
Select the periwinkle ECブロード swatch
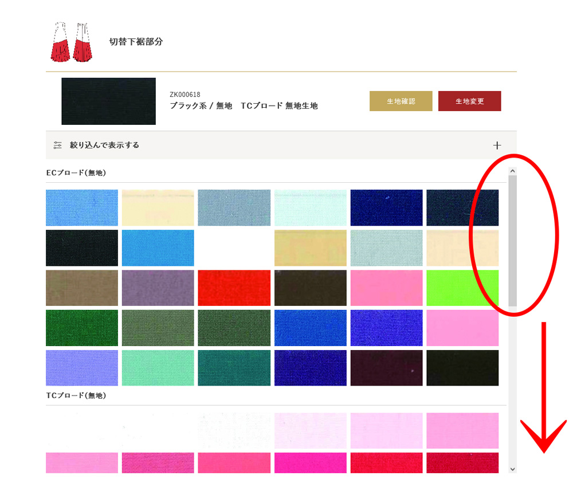click(82, 368)
